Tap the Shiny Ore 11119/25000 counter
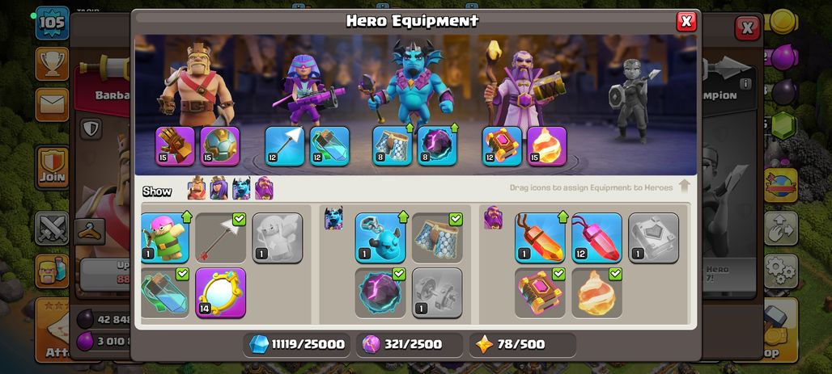Screen dimensions: 832x374 (x=297, y=344)
